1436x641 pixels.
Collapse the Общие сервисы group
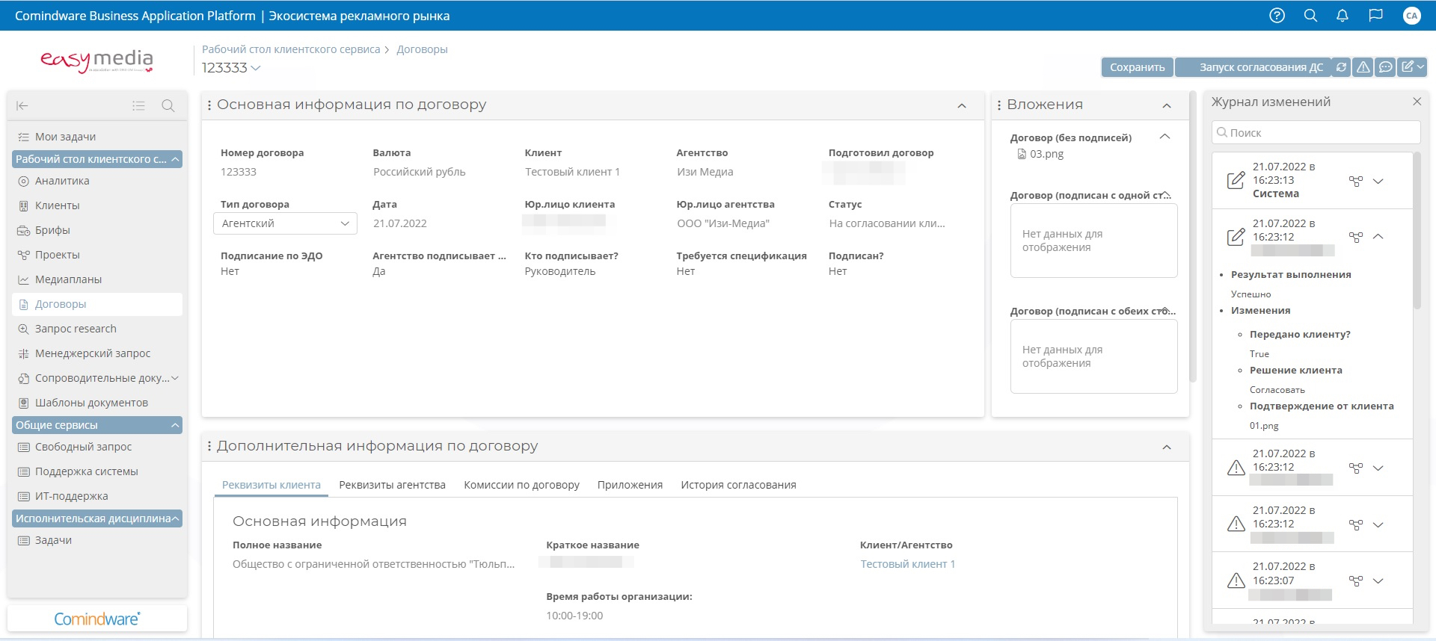pos(97,425)
